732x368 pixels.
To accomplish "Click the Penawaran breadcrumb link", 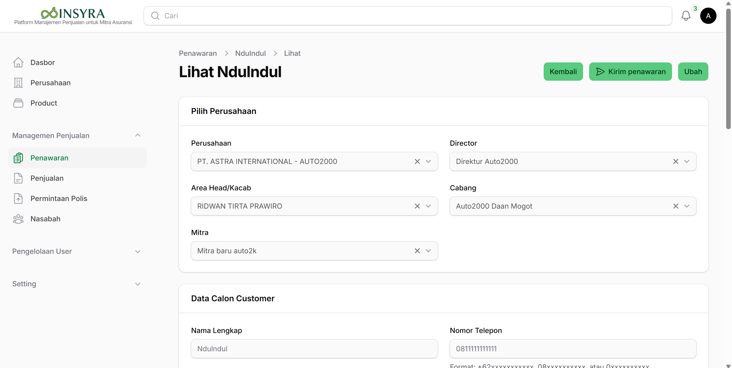I will tap(198, 53).
